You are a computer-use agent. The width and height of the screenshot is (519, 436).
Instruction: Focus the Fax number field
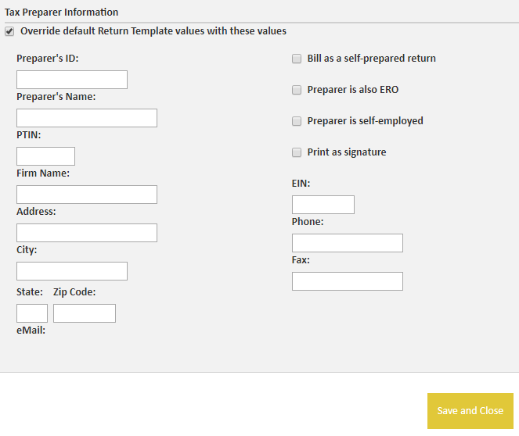coord(348,281)
